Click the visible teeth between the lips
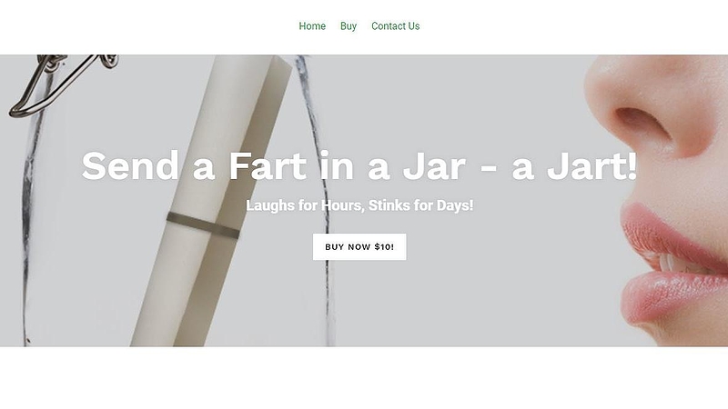 675,264
